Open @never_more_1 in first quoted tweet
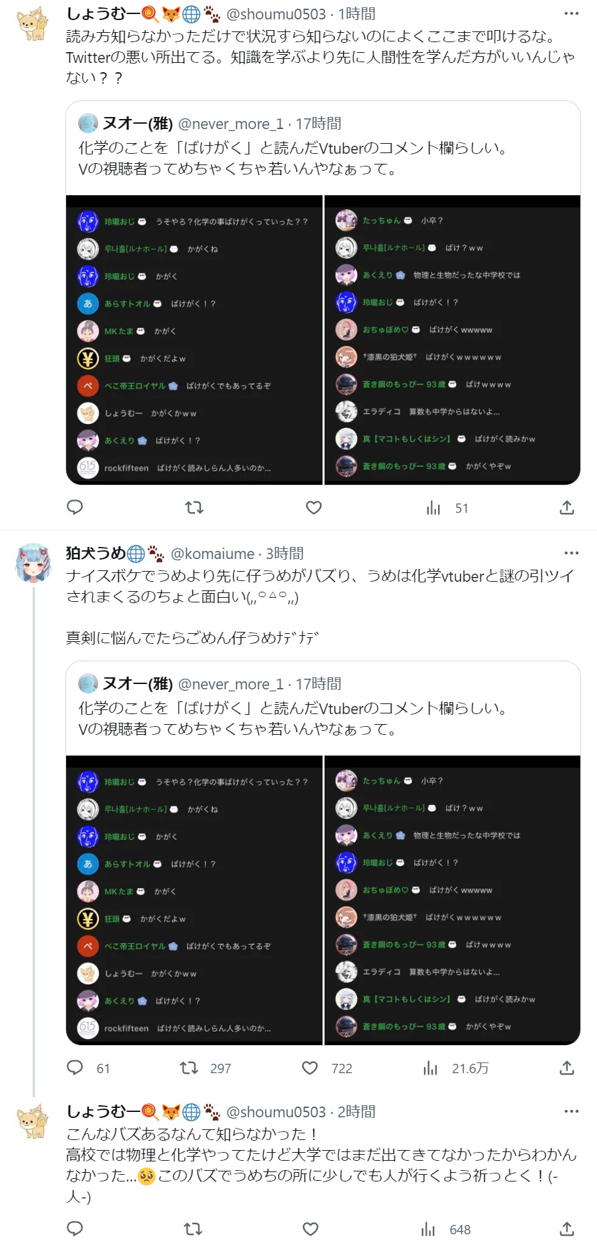597x1245 pixels. [x=231, y=124]
